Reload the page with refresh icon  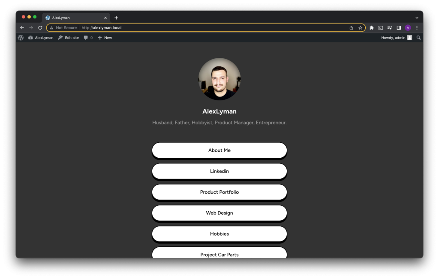coord(40,28)
